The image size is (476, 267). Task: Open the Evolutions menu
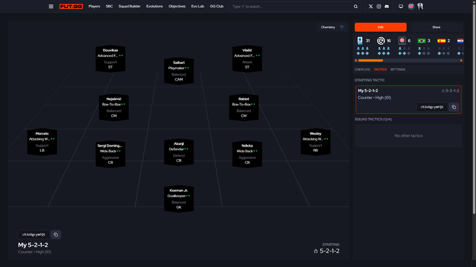pos(154,6)
